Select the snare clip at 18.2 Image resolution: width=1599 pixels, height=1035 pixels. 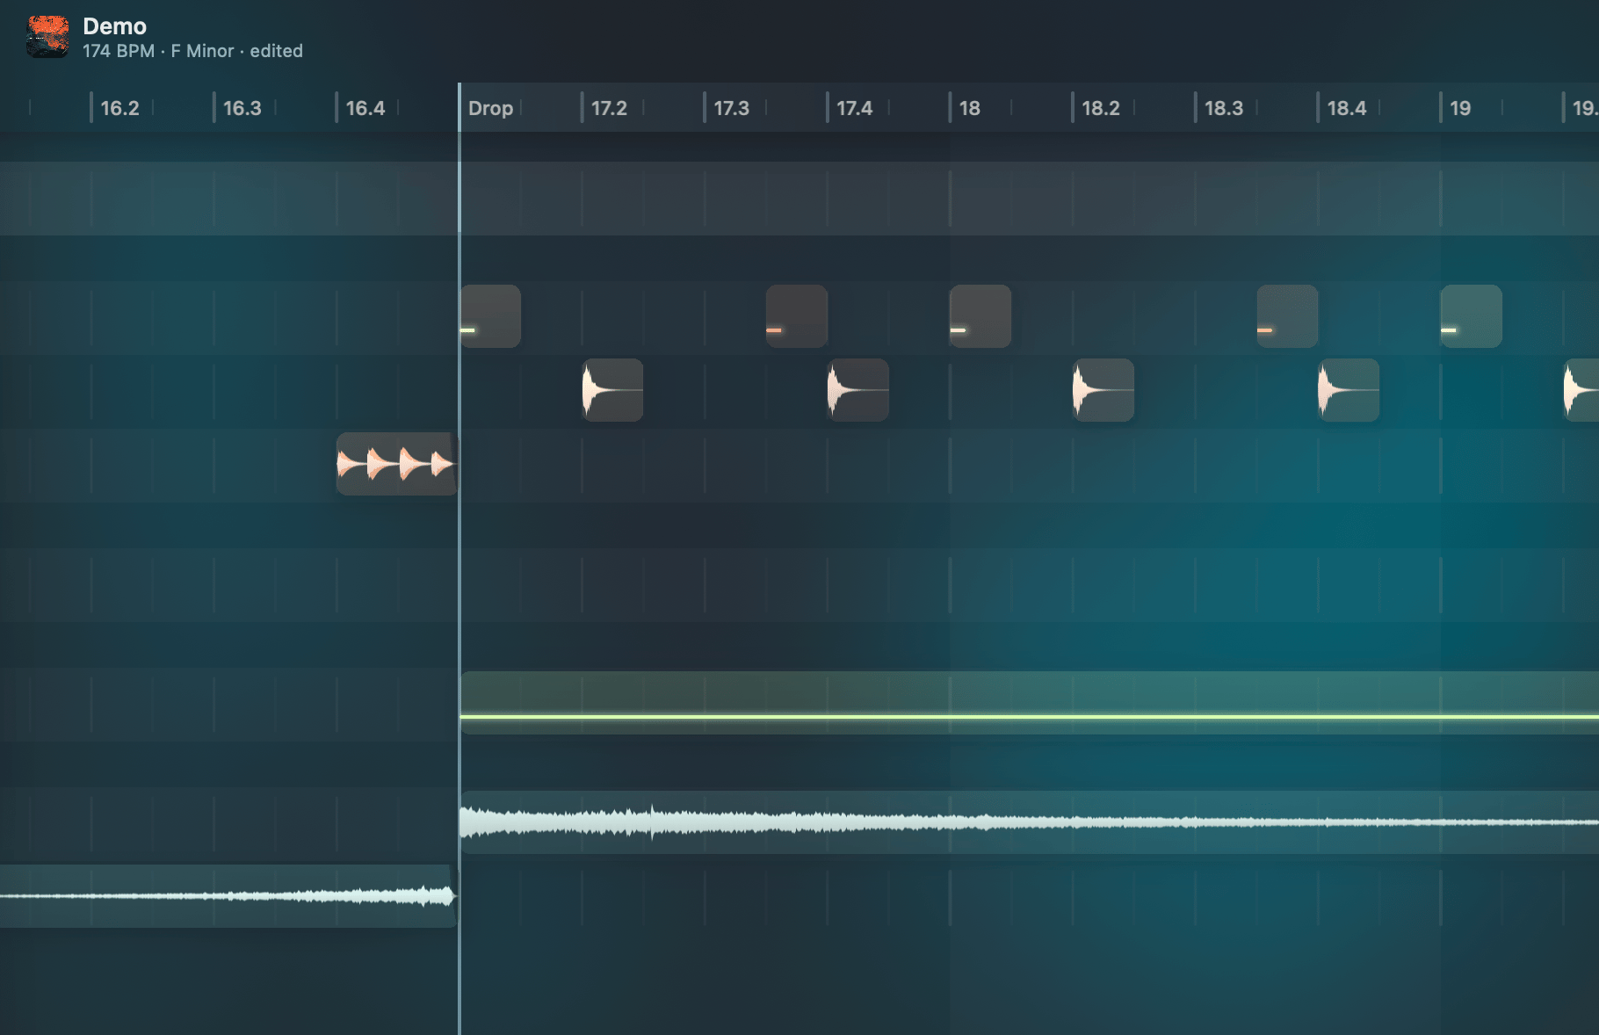pyautogui.click(x=1103, y=390)
